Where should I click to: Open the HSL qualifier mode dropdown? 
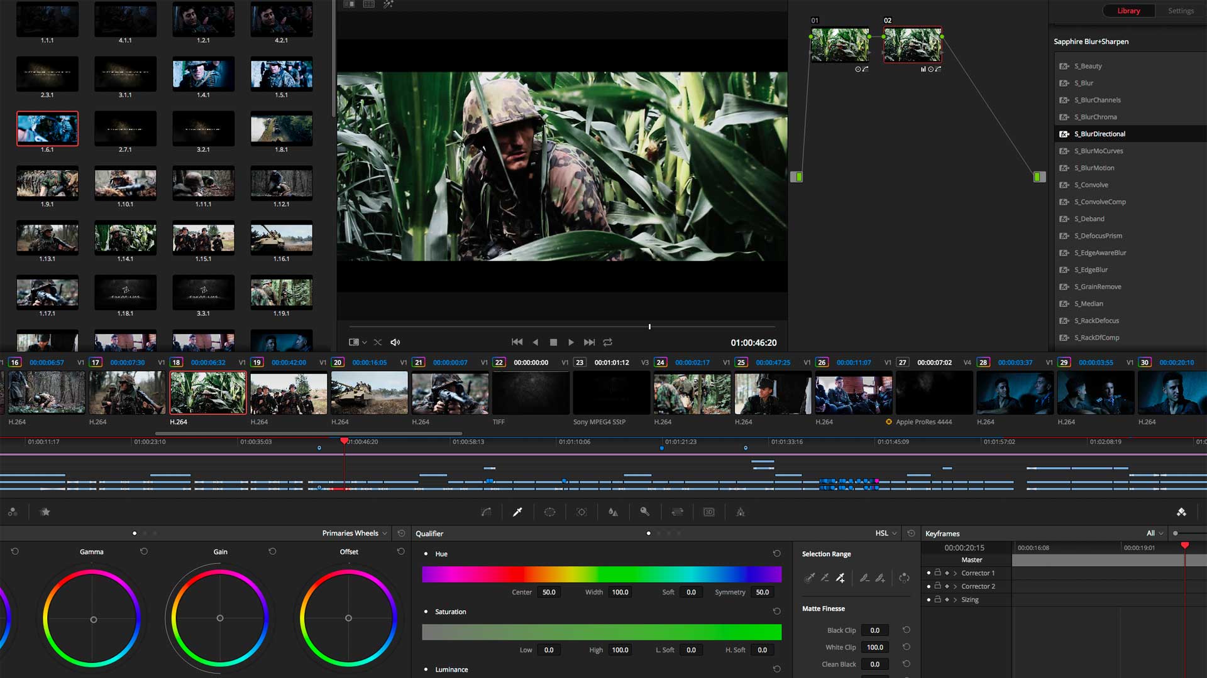click(x=886, y=533)
